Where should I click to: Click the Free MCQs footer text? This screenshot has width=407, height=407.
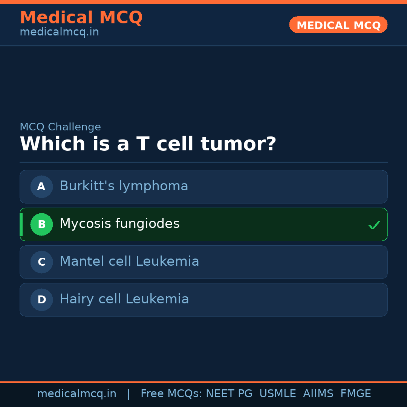[x=171, y=394]
